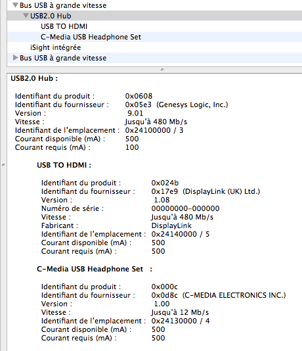
Task: Click location ID 0x24100000 / 3
Action: [x=154, y=130]
